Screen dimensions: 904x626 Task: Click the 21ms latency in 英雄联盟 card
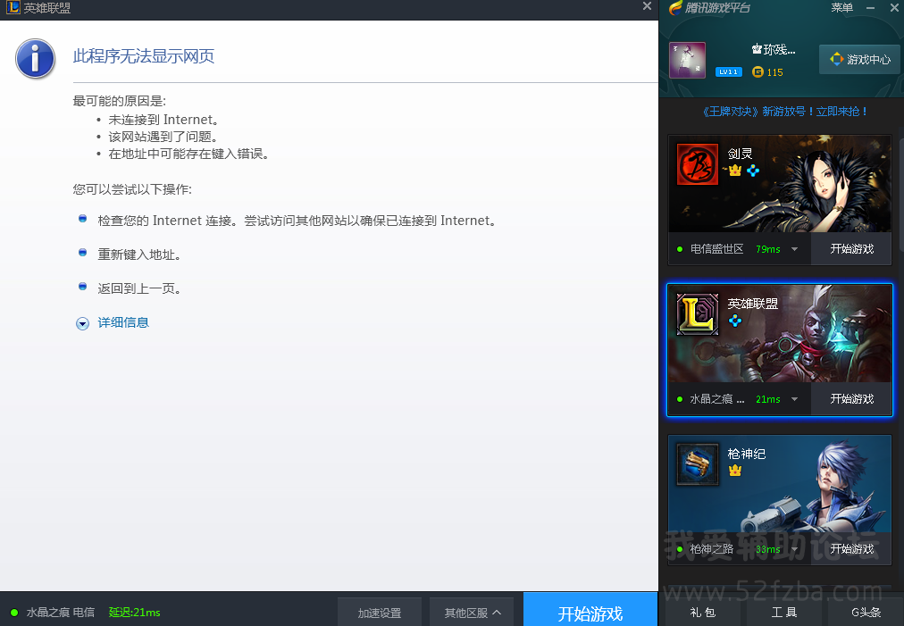pos(768,399)
